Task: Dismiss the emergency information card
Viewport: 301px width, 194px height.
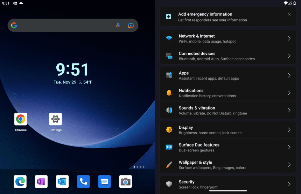Action: tap(289, 14)
